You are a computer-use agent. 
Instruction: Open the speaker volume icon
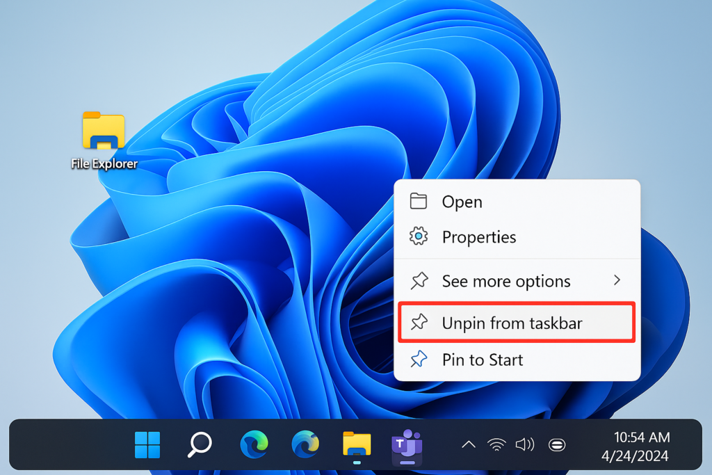tap(525, 444)
